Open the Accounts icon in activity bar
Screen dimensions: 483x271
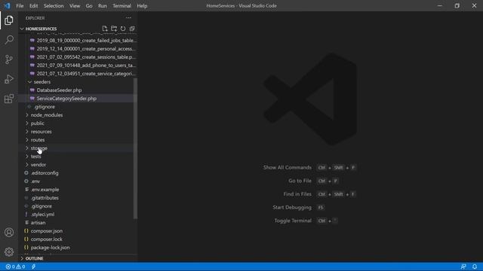tap(9, 233)
